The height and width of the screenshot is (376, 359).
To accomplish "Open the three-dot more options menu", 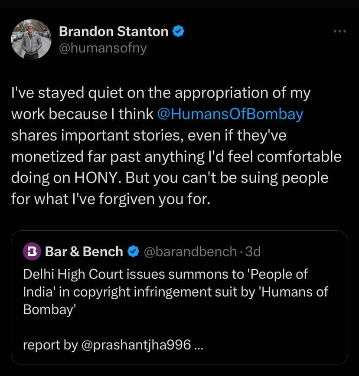I will click(x=339, y=31).
